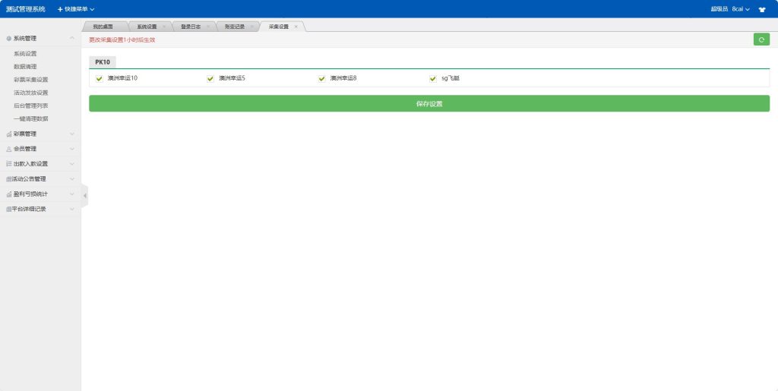Uncheck the 澳洲幸运10 checkbox
The height and width of the screenshot is (391, 778).
pos(100,78)
